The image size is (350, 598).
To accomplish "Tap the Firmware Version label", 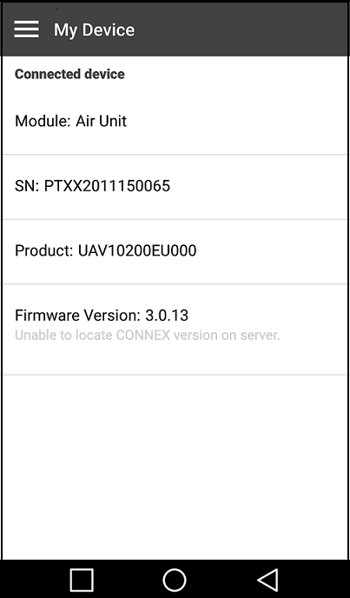I will pos(78,316).
